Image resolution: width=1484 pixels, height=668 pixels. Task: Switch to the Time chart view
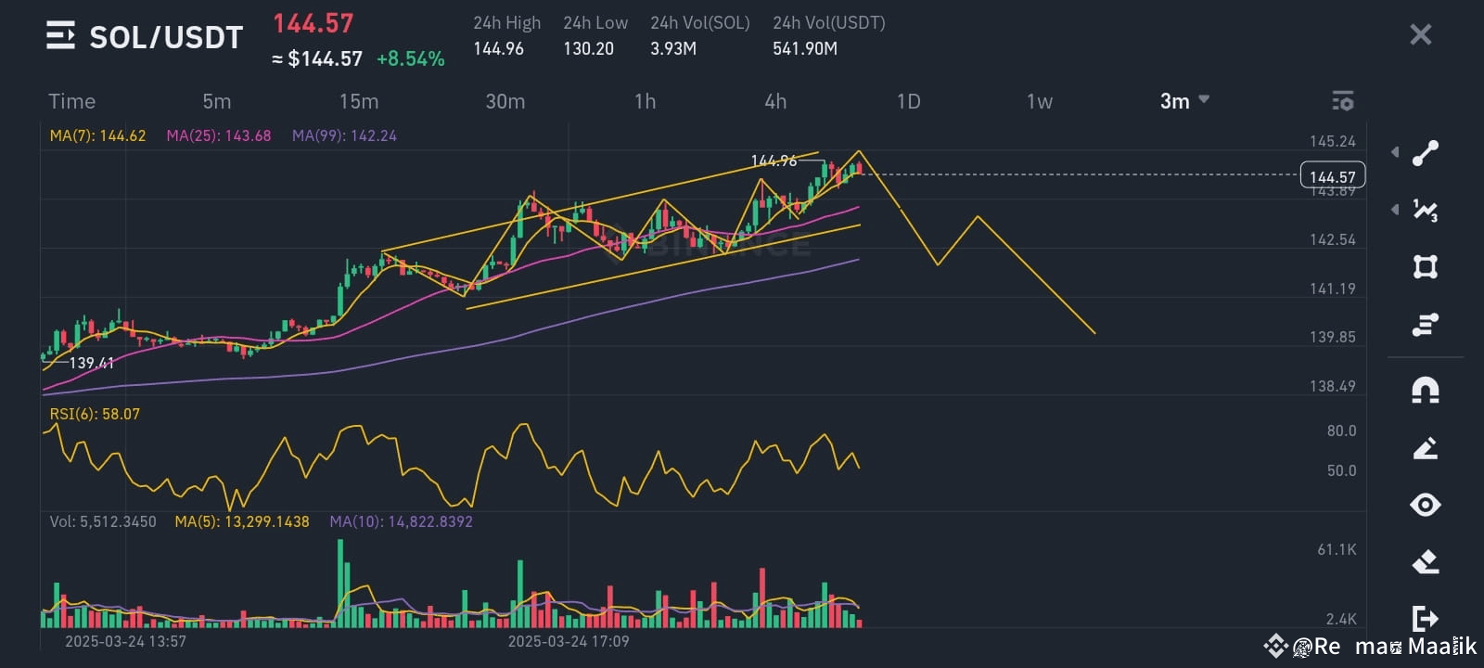point(71,101)
